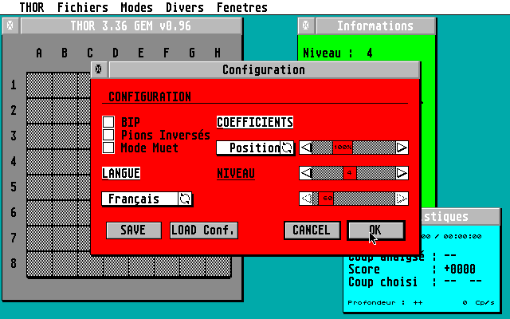Click the 0 Cp/s status value

click(478, 303)
